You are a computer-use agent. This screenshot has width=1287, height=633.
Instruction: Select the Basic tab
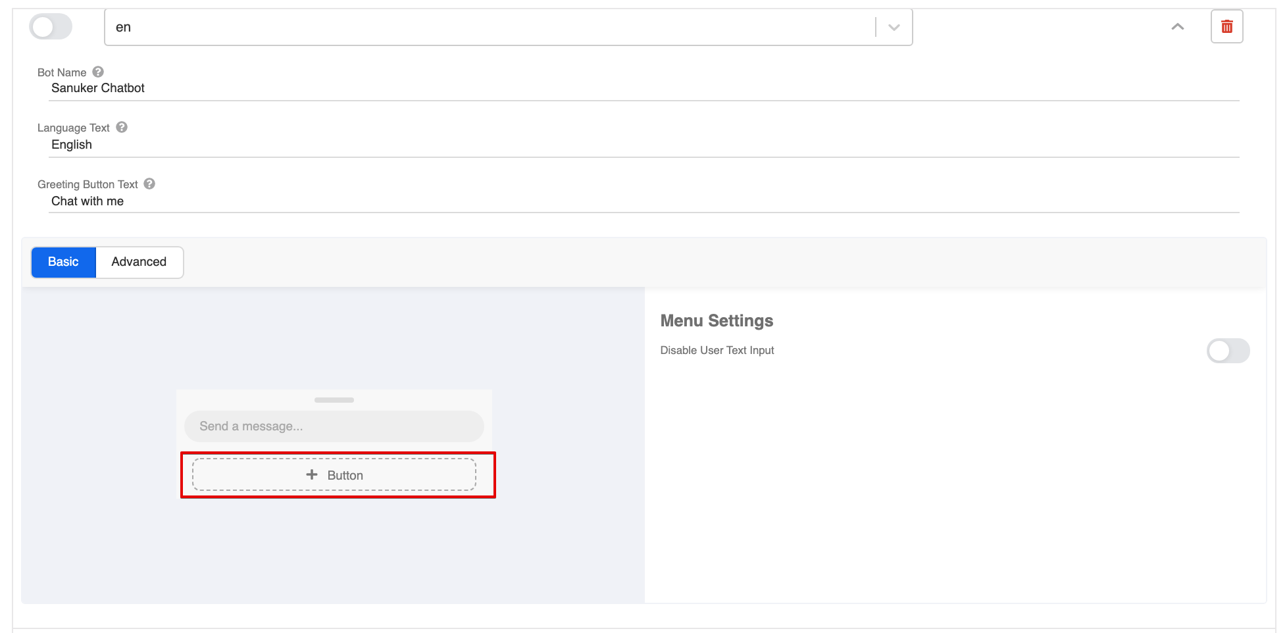point(63,262)
